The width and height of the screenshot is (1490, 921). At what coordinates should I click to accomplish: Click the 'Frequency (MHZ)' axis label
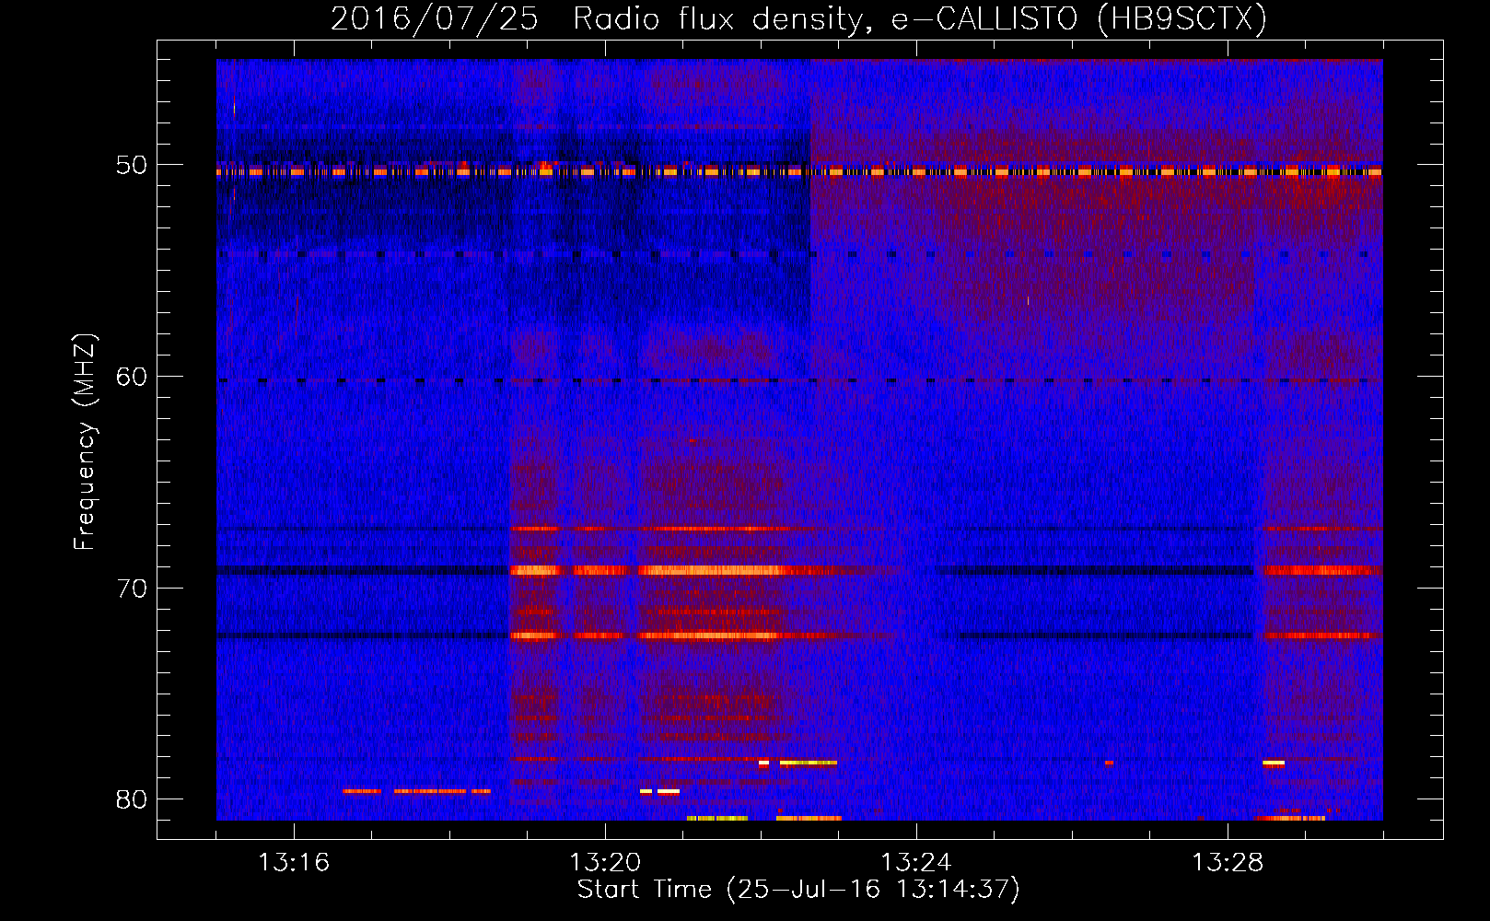84,441
